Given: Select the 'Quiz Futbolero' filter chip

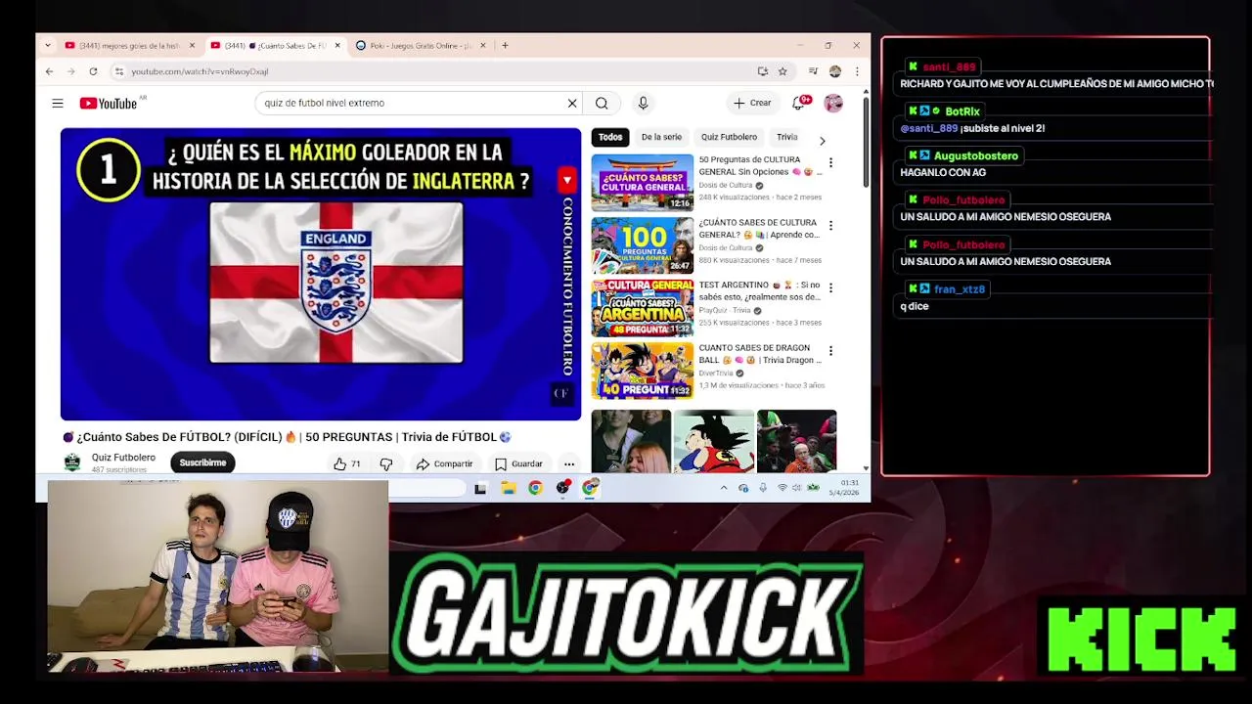Looking at the screenshot, I should tap(729, 138).
